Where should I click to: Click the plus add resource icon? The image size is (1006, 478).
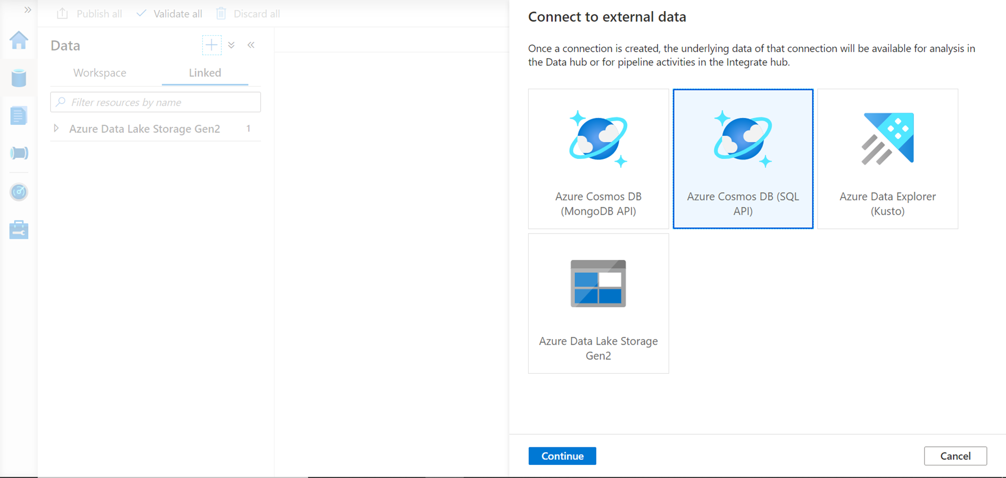[212, 45]
